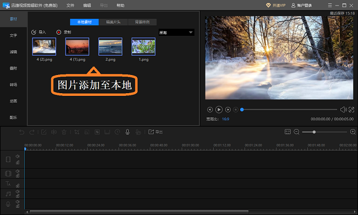358x215 pixels.
Task: Click the 导出 export button in timeline toolbar
Action: coord(155,132)
